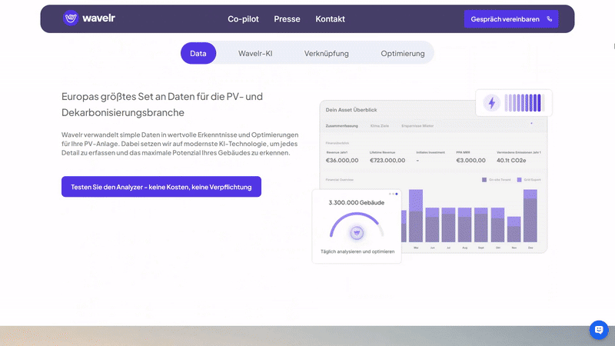Click the lightning bolt energy icon
This screenshot has height=346, width=615.
491,103
